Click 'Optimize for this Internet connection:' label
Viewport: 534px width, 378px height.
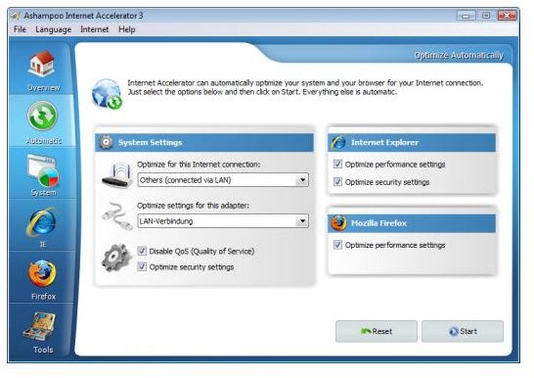[x=199, y=165]
